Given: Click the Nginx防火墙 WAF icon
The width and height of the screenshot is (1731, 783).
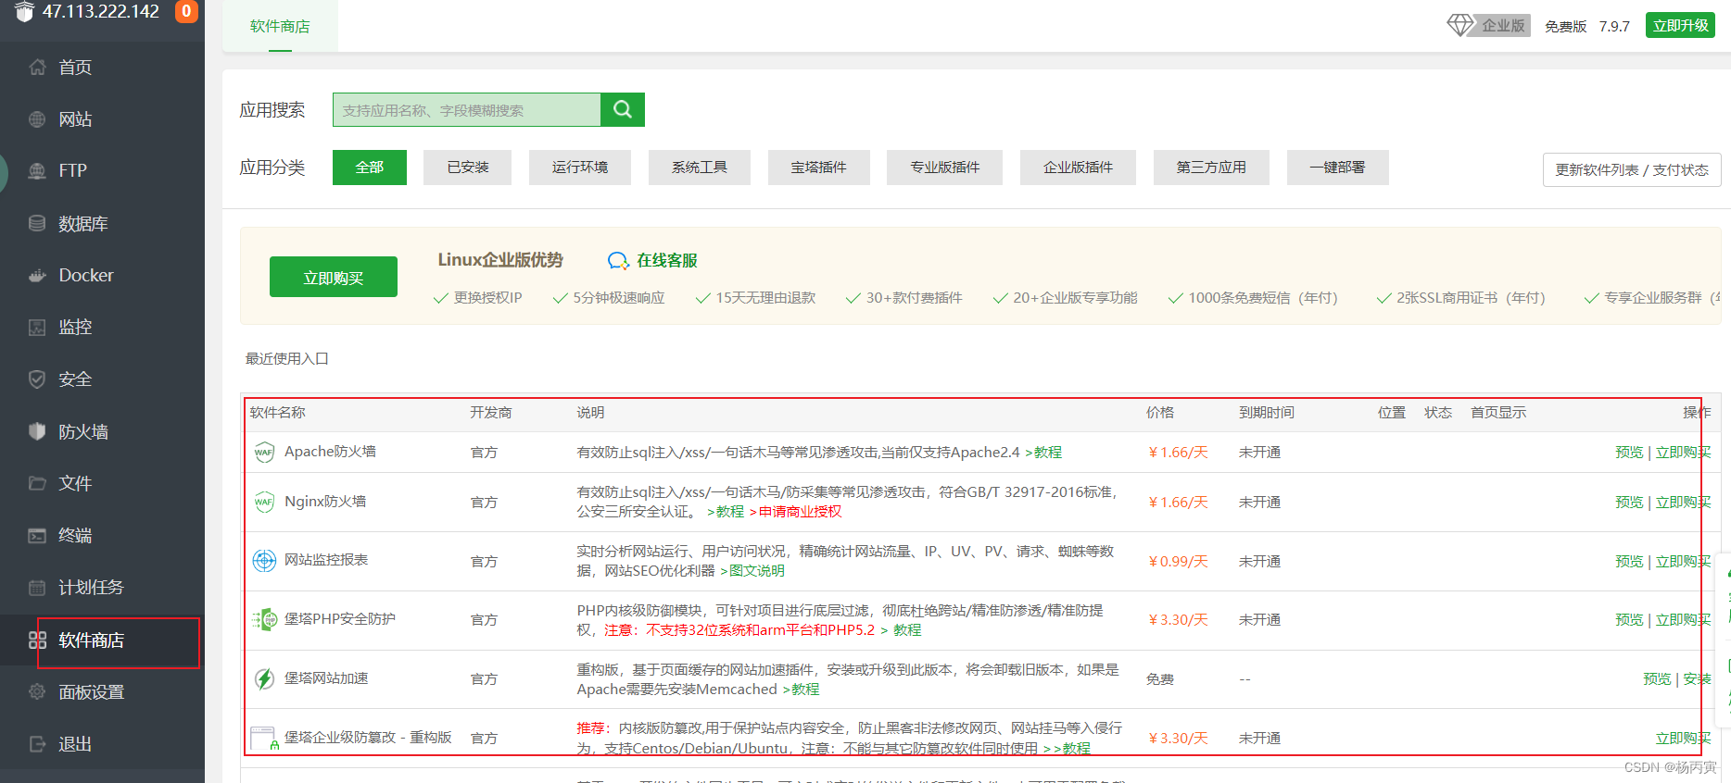Looking at the screenshot, I should point(264,502).
